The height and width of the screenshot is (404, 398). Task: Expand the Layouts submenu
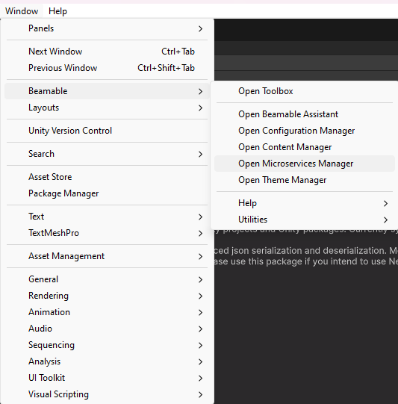click(107, 108)
